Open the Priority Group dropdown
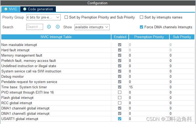The image size is (196, 124). 43,17
